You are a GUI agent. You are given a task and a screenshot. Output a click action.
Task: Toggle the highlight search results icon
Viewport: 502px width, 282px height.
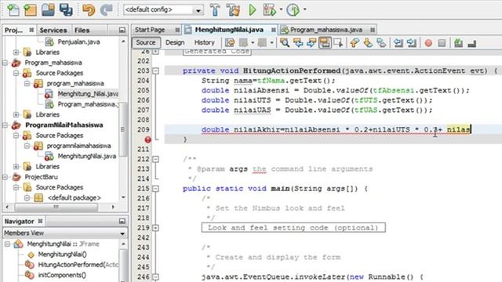325,42
